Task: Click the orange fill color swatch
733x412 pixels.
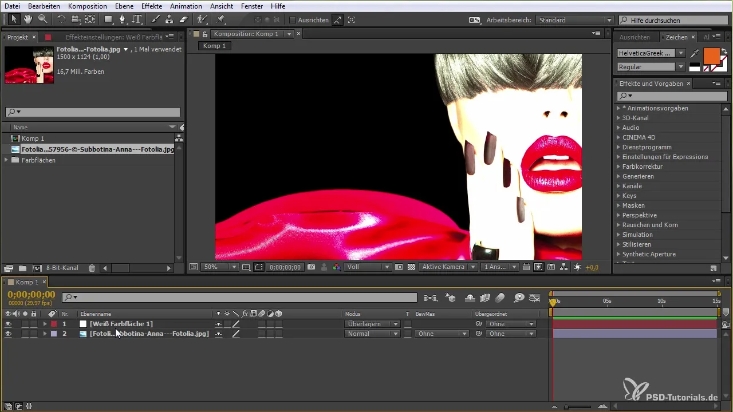Action: [711, 56]
